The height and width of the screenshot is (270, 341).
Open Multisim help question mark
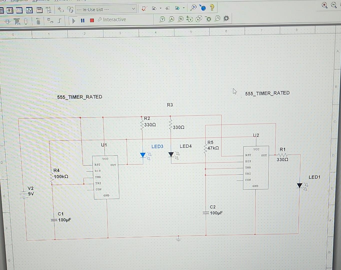[212, 7]
